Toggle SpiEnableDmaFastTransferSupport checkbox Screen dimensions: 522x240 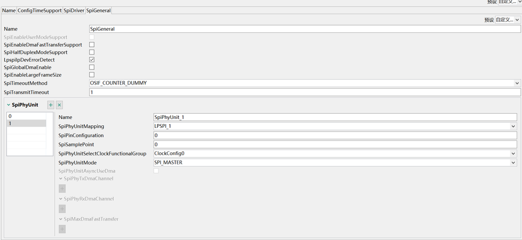pyautogui.click(x=92, y=45)
